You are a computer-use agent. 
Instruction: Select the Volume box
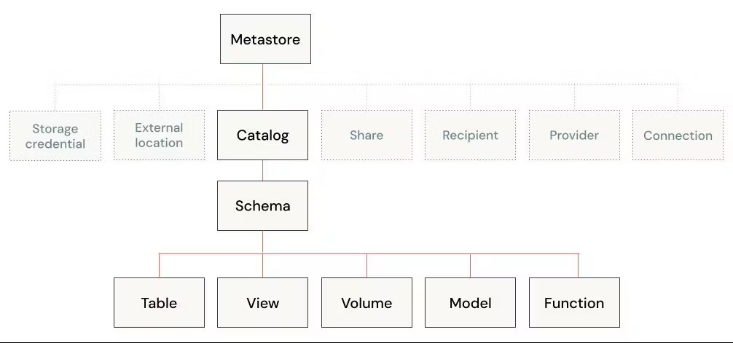tap(366, 302)
